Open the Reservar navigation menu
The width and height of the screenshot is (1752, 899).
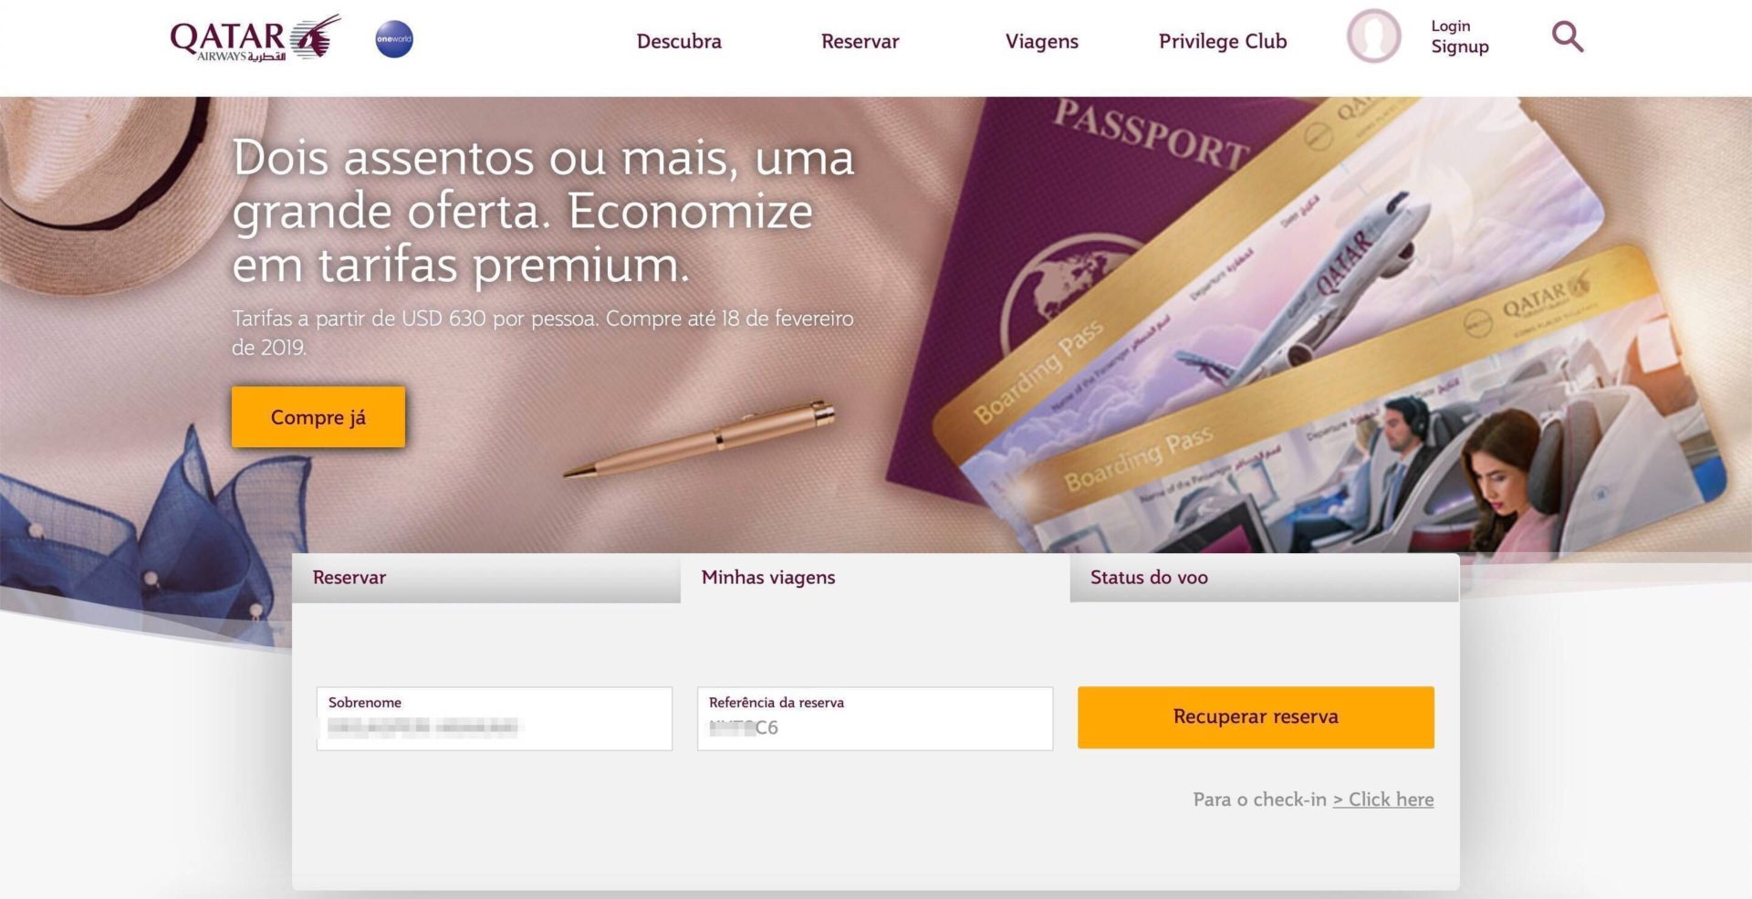coord(860,41)
